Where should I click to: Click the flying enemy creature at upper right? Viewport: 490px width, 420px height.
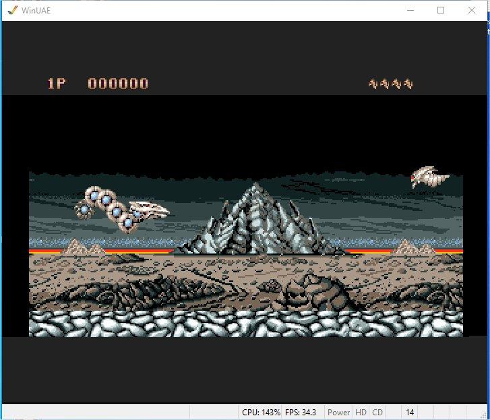430,177
